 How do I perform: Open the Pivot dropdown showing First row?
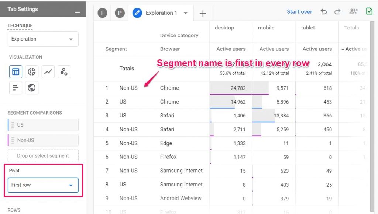pos(43,185)
